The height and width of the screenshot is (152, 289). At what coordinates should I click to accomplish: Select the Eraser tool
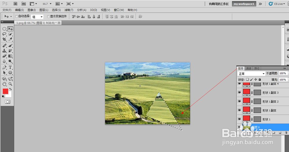click(x=4, y=56)
